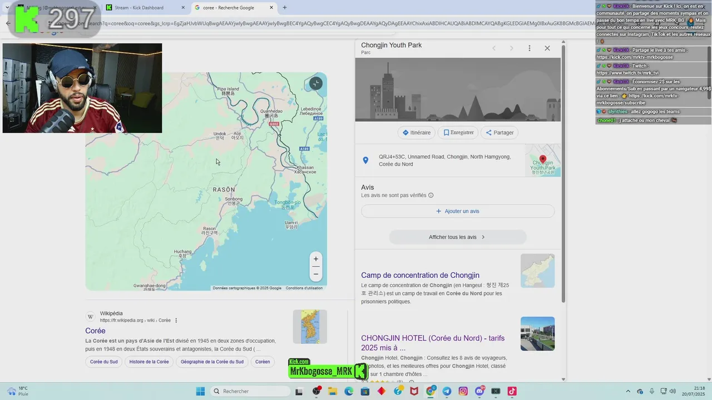This screenshot has width=712, height=400.
Task: Click the Itinéraire button
Action: tap(417, 133)
